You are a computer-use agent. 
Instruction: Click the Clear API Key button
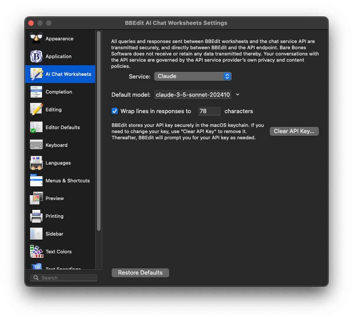[x=294, y=131]
